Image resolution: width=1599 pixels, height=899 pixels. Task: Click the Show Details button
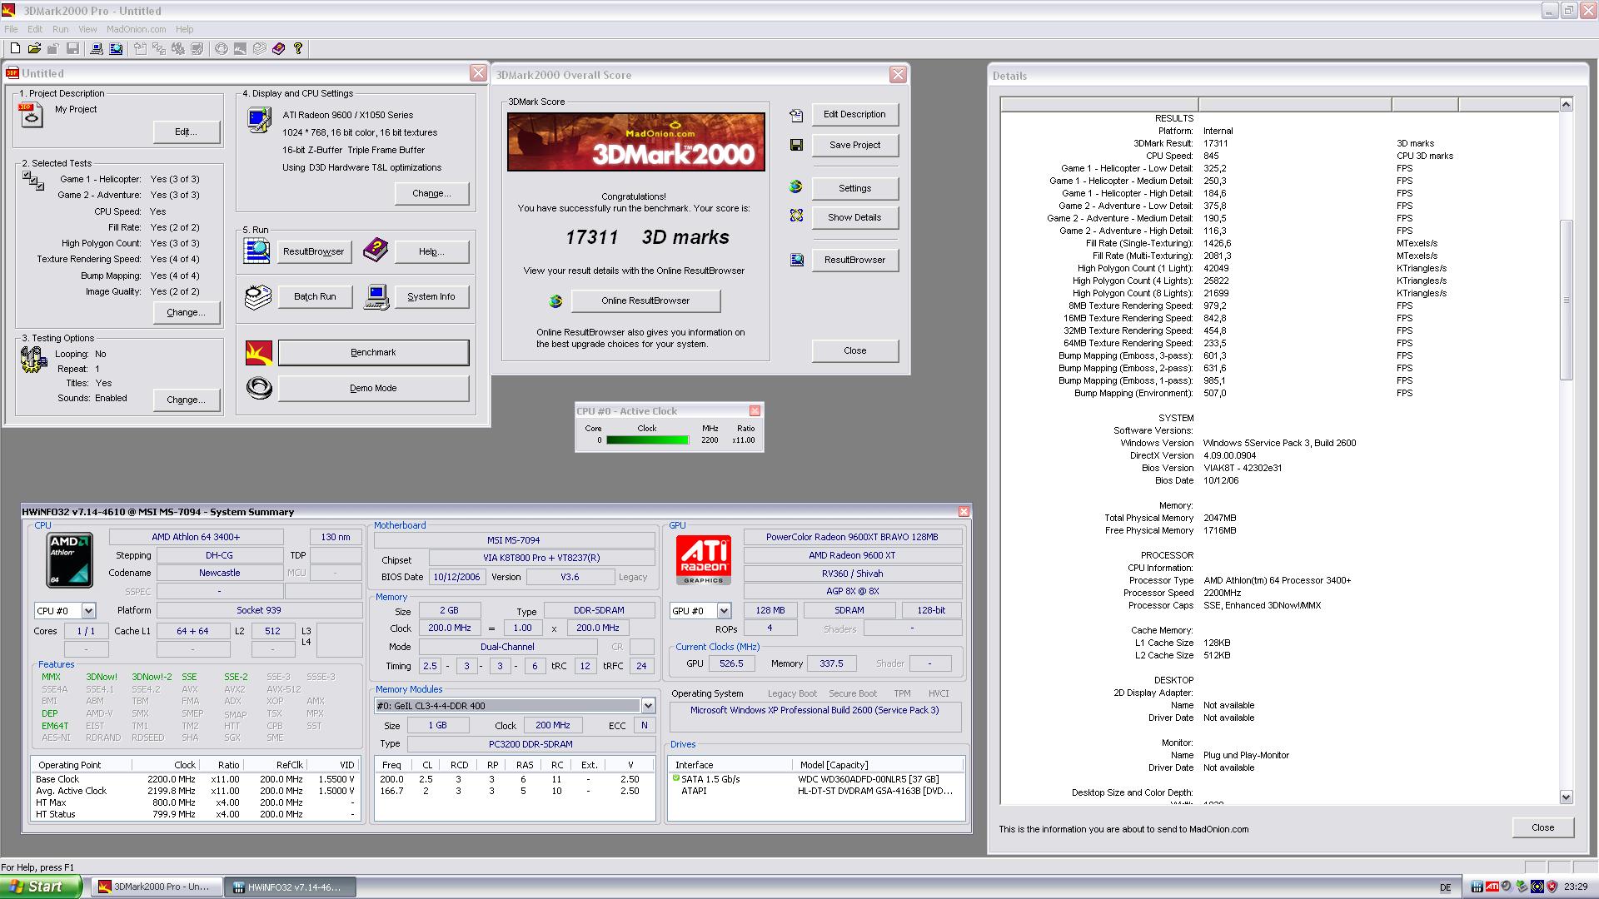[x=854, y=218]
